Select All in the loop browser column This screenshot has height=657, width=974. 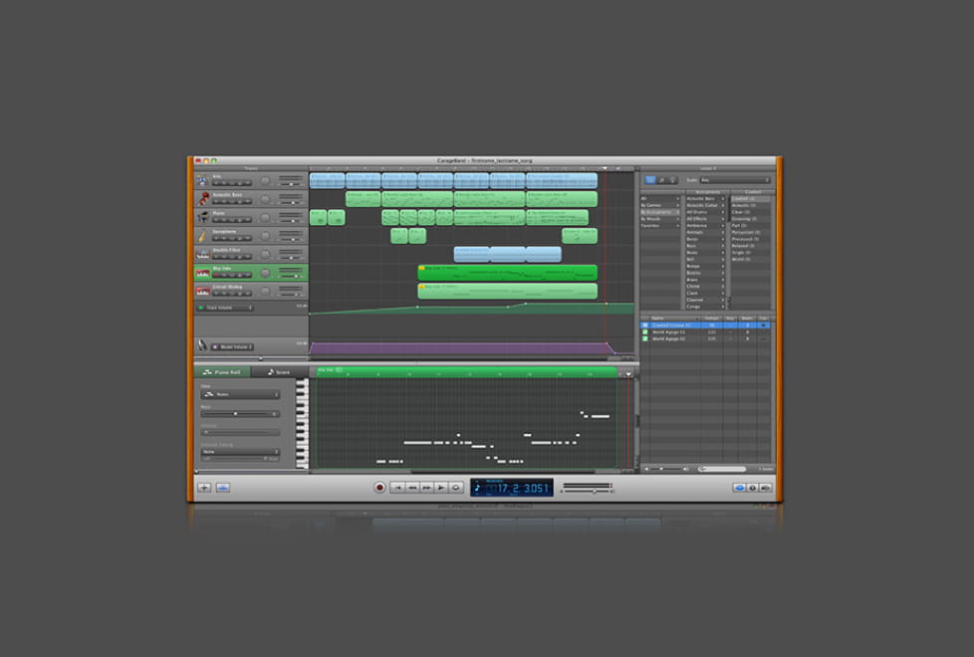click(659, 198)
